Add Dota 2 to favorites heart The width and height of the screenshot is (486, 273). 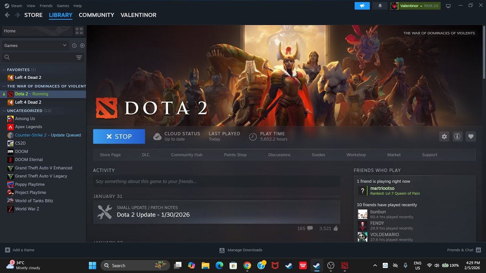[471, 136]
